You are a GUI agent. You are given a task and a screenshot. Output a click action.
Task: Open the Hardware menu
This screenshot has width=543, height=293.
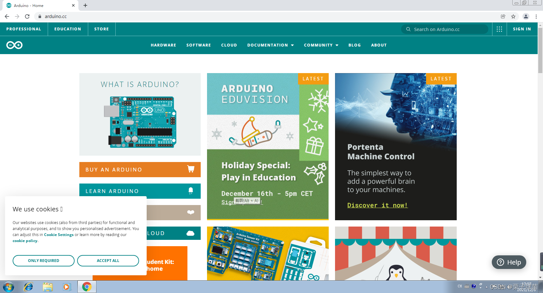coord(163,45)
